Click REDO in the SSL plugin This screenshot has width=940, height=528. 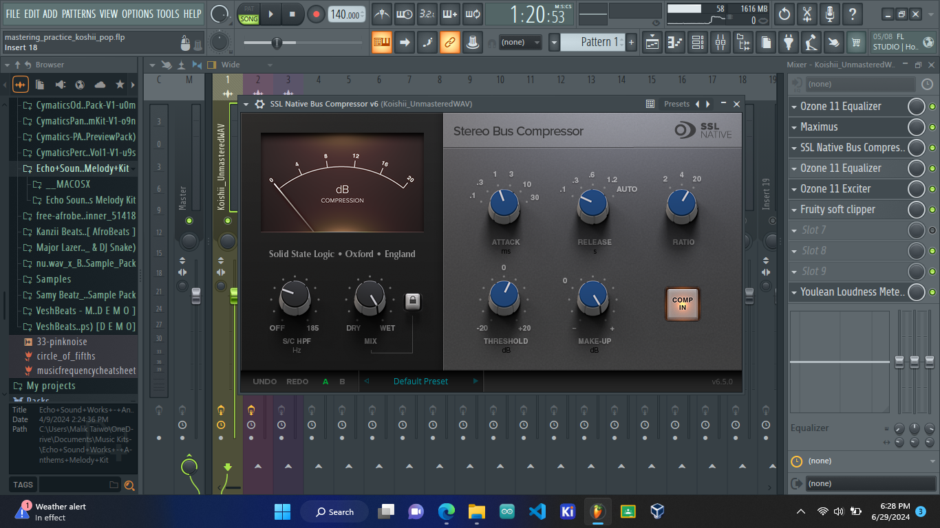click(297, 382)
